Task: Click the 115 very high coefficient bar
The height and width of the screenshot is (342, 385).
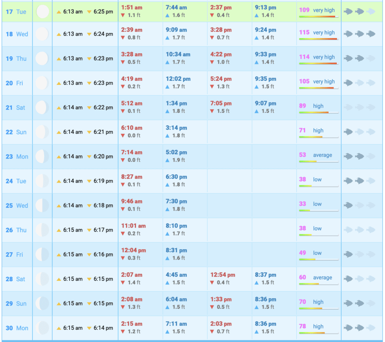Action: (319, 39)
